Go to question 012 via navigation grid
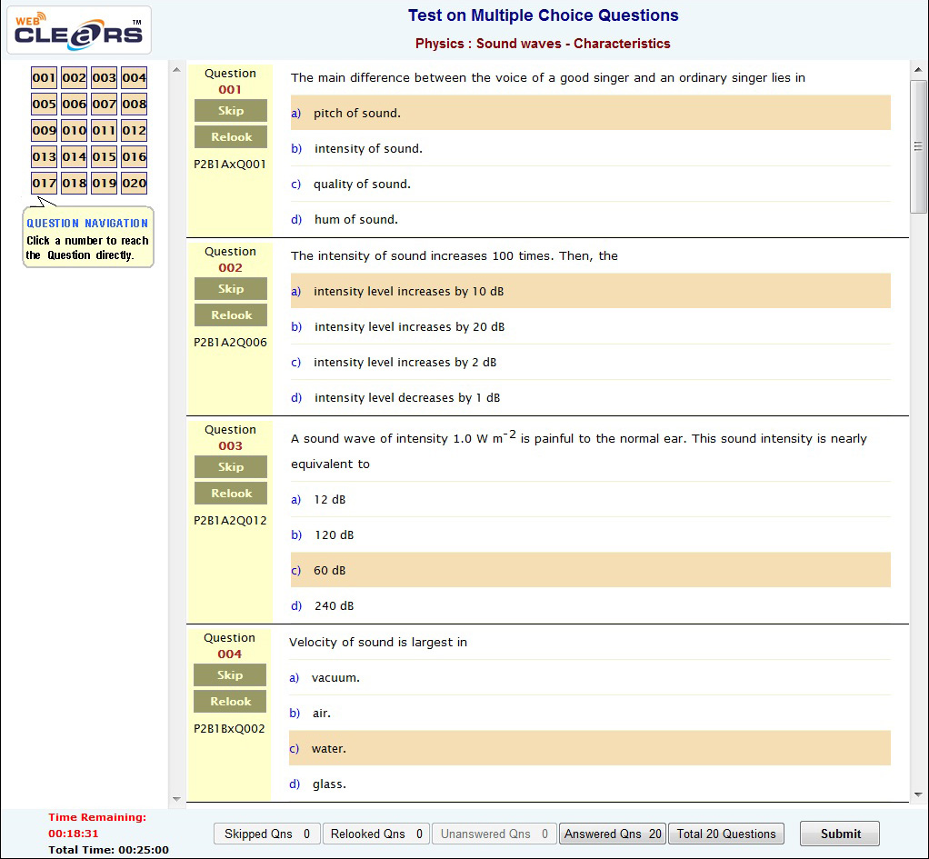The image size is (929, 859). coord(134,130)
